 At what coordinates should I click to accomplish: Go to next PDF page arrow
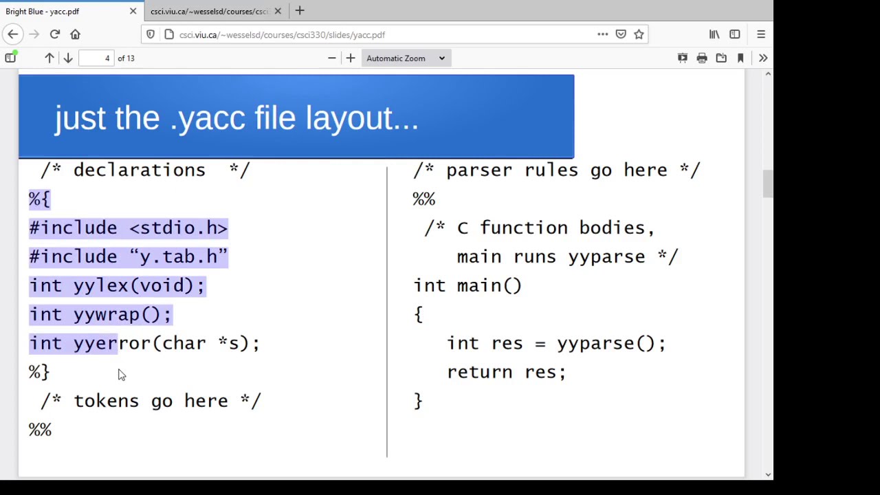click(68, 58)
